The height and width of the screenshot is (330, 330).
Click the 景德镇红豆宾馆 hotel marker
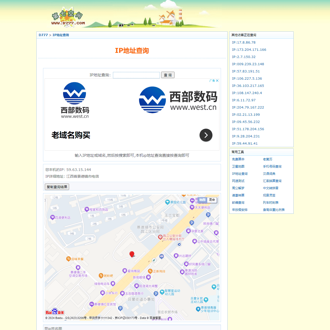[92, 304]
